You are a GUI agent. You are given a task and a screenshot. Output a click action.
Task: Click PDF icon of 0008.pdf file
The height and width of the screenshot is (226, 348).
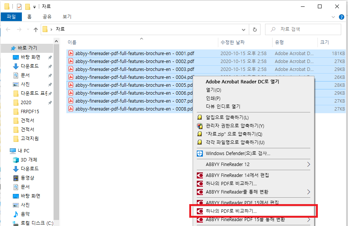point(71,109)
